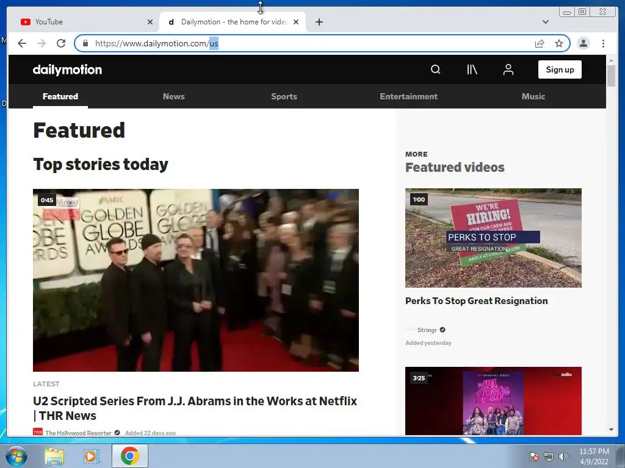This screenshot has width=625, height=468.
Task: Click the Chrome taskbar icon
Action: 130,456
